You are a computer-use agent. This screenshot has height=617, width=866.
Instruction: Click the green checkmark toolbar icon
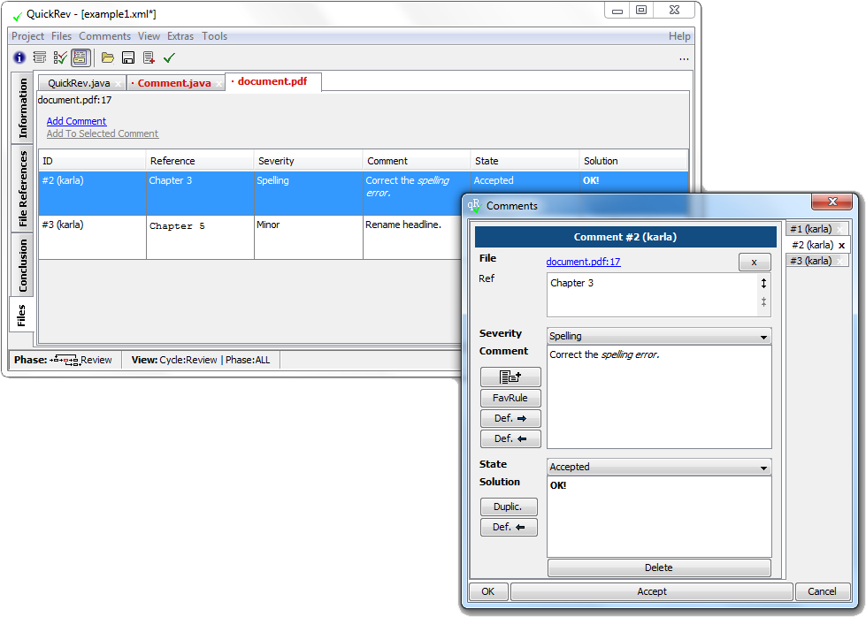(169, 57)
